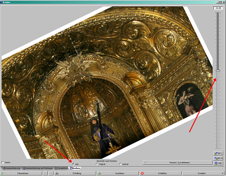The height and width of the screenshot is (176, 226).
Task: Rotate image by 180°
Action: click(218, 163)
